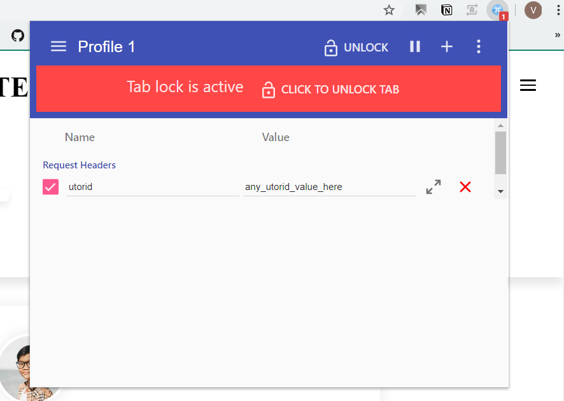Viewport: 564px width, 401px height.
Task: Add a new header with the plus icon
Action: point(447,46)
